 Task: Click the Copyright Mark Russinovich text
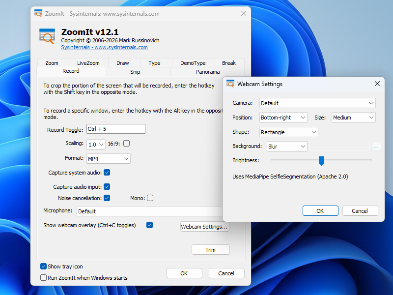pyautogui.click(x=110, y=40)
